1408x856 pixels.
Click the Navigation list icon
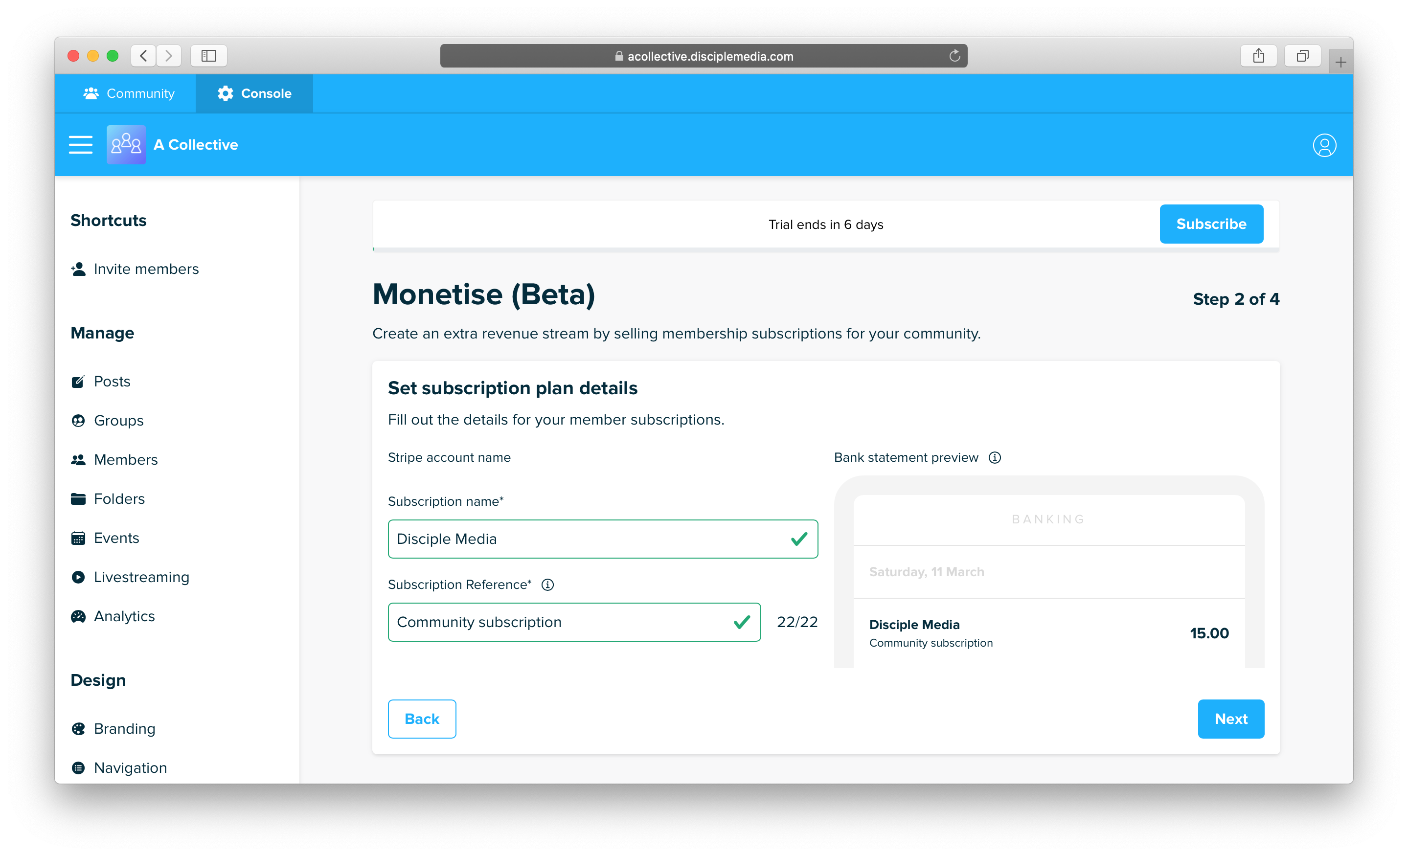[78, 767]
